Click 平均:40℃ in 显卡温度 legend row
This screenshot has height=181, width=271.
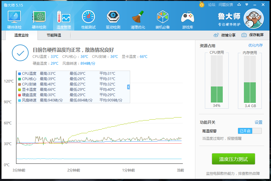tap(107, 90)
